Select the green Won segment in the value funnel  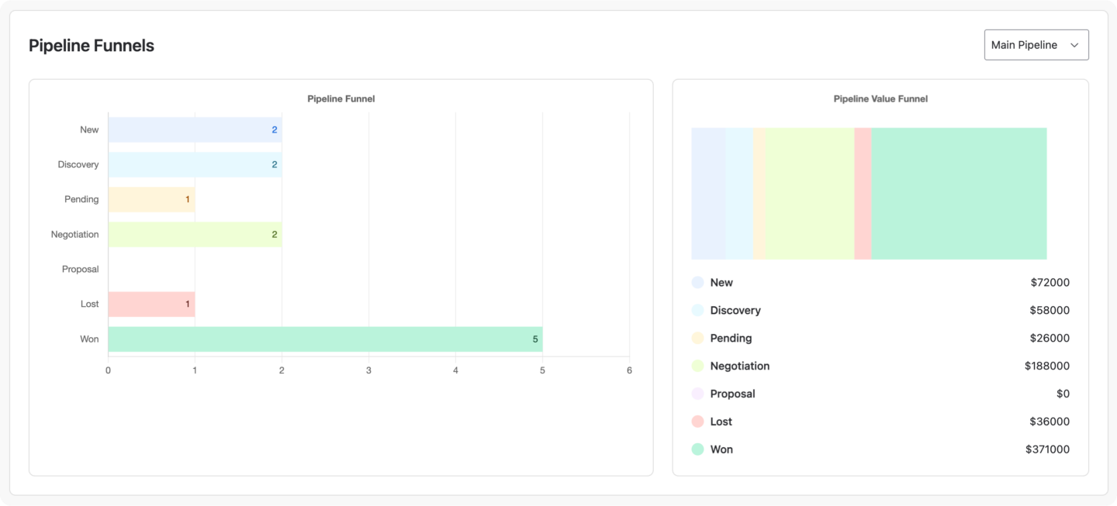click(x=958, y=194)
